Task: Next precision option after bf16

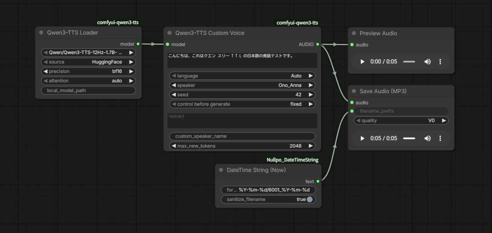Action: click(131, 71)
